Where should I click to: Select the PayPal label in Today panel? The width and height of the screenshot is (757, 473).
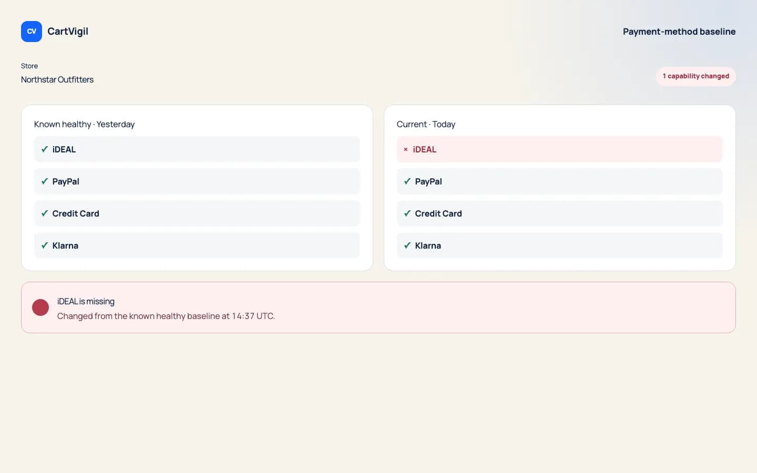pyautogui.click(x=428, y=181)
